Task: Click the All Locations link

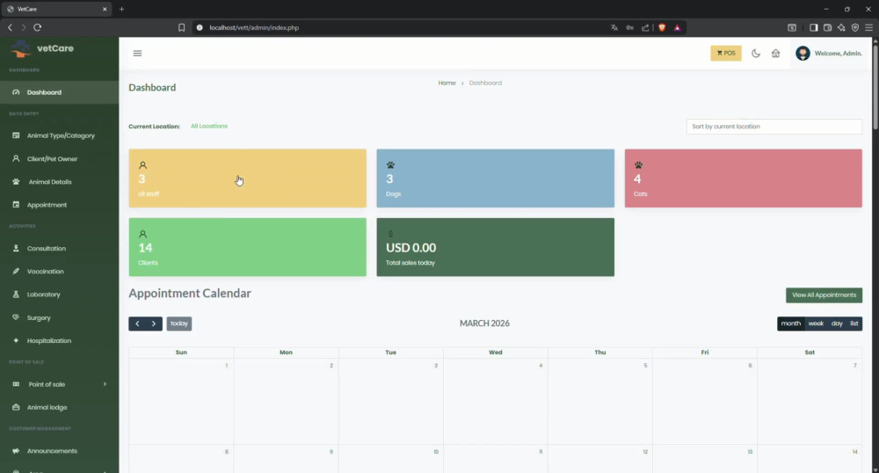Action: coord(209,126)
